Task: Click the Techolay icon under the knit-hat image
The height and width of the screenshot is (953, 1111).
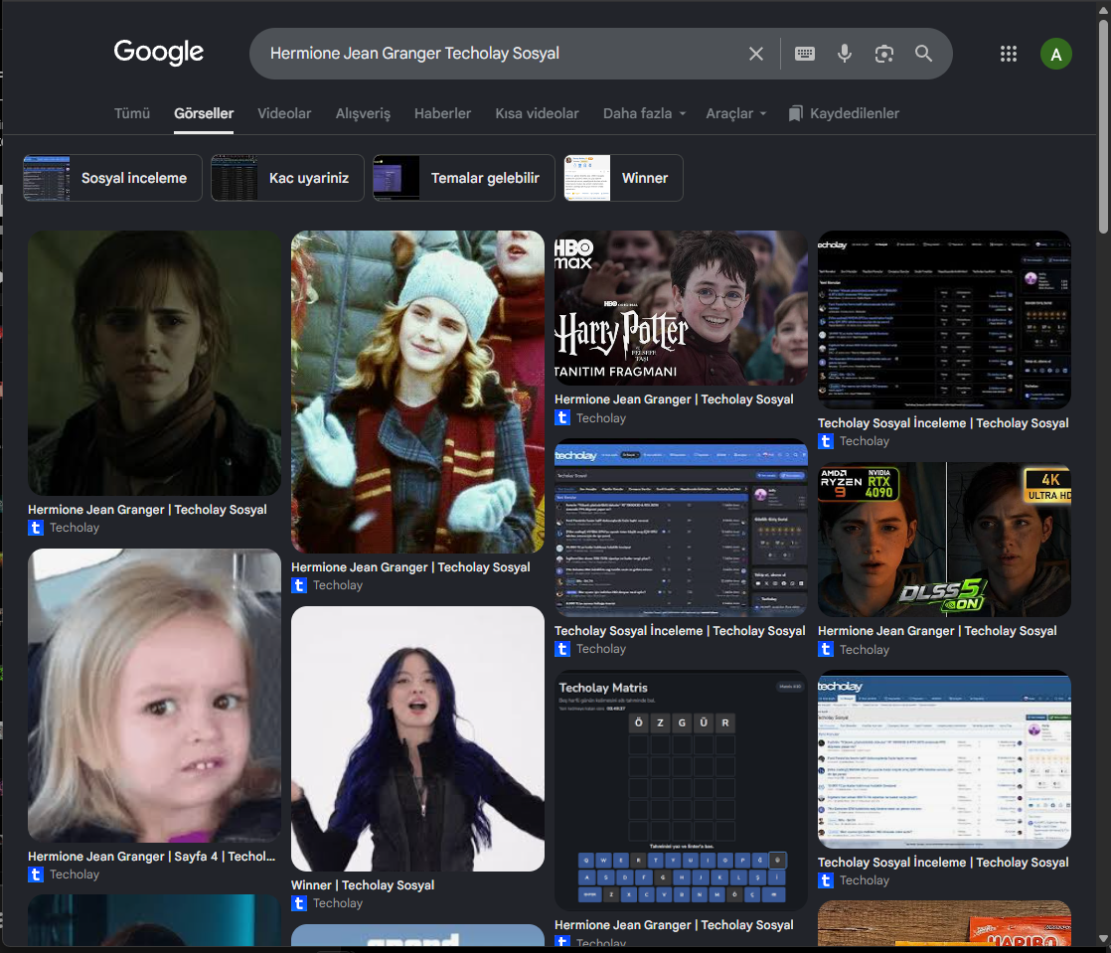Action: (x=299, y=585)
